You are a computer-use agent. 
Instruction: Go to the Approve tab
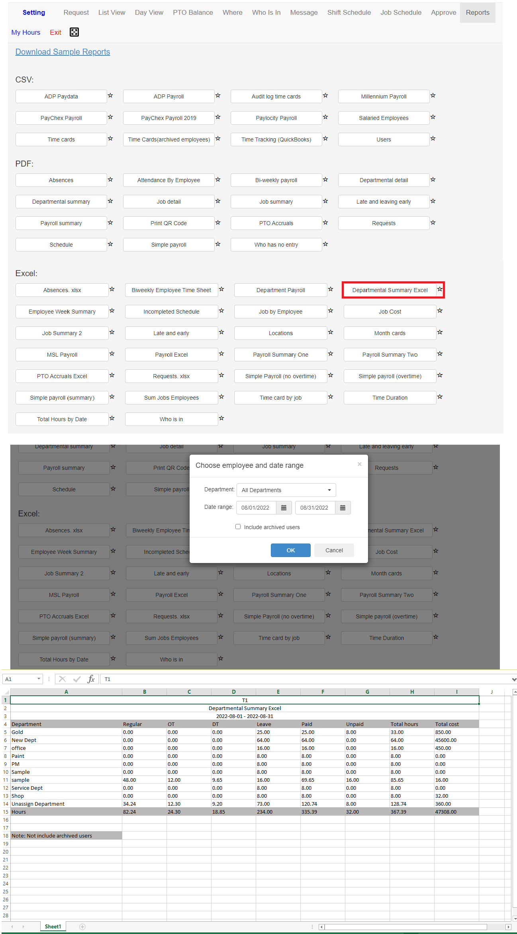coord(443,12)
